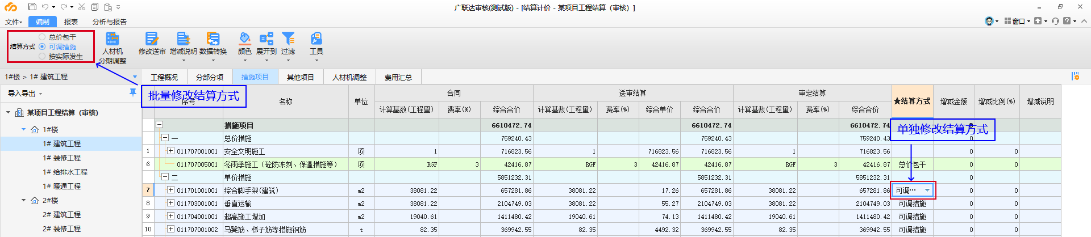Open the 报表 ribbon tab
Screen dimensions: 1091x237
coord(71,22)
